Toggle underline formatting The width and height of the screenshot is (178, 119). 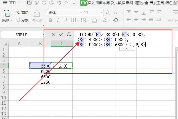[x=65, y=21]
